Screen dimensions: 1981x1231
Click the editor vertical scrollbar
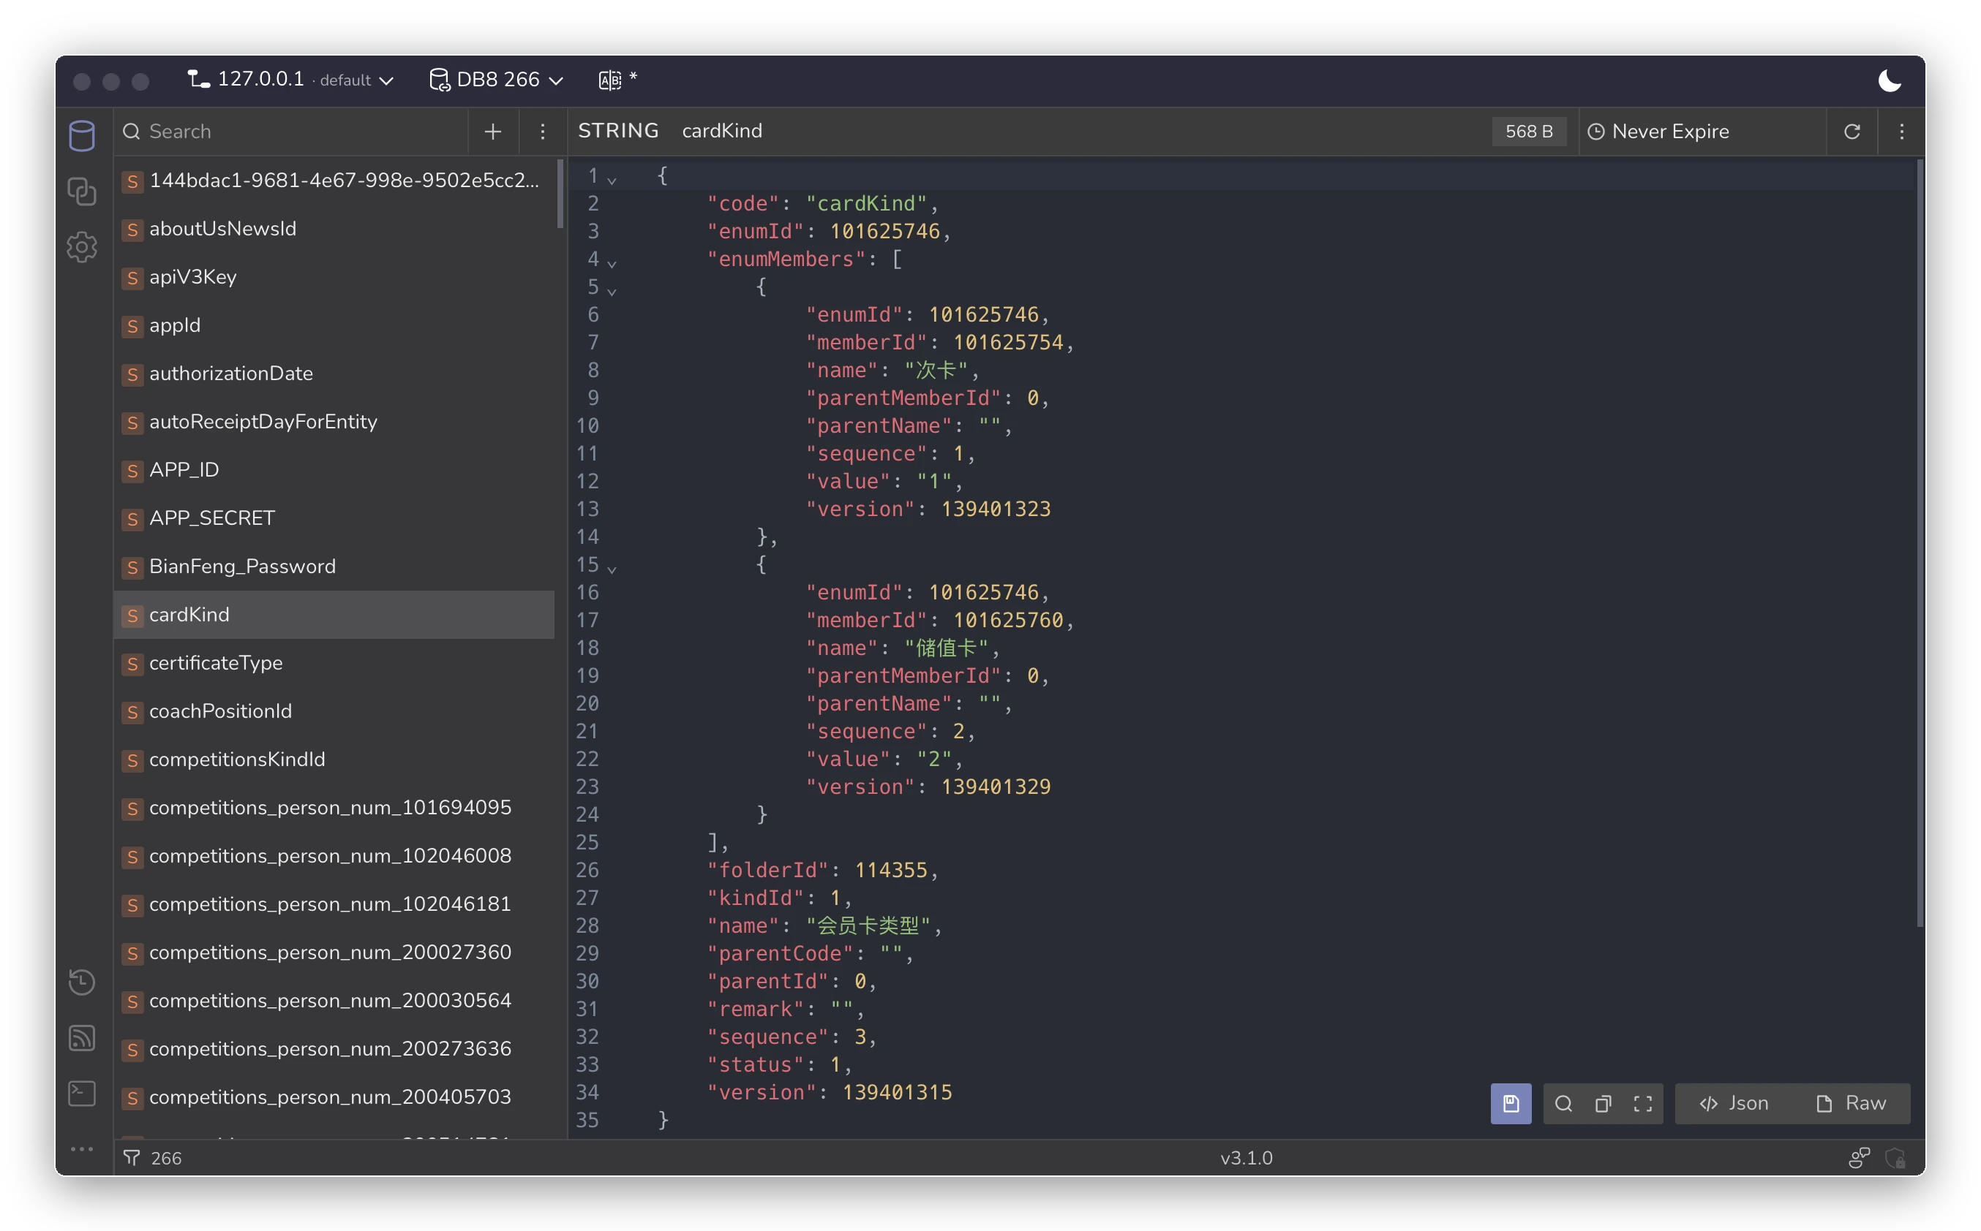tap(1919, 542)
